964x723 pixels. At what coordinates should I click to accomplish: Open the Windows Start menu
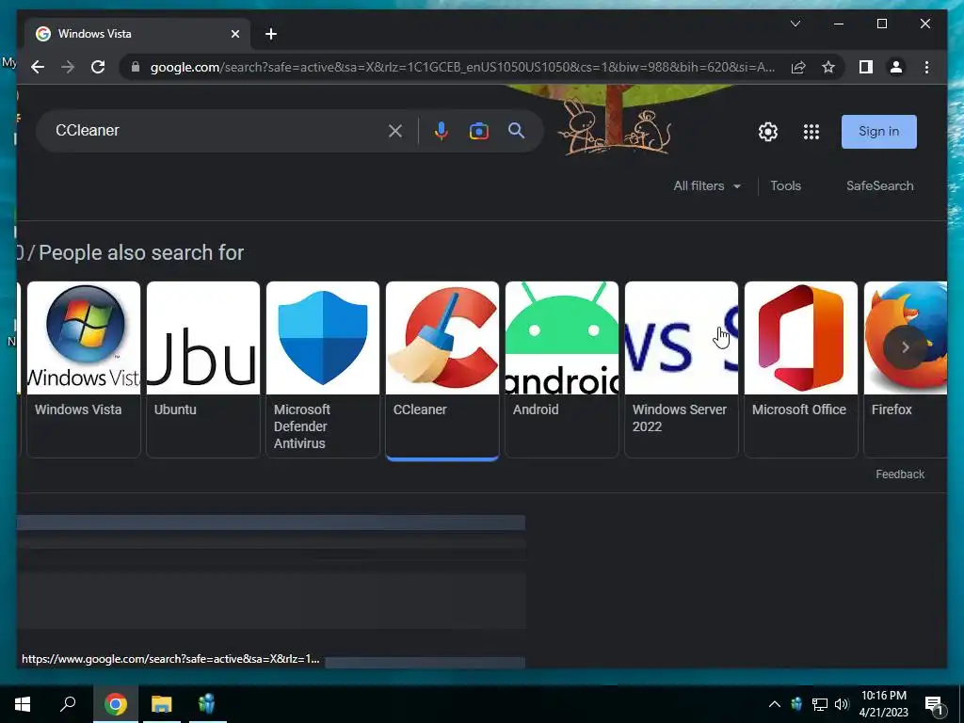pyautogui.click(x=23, y=704)
